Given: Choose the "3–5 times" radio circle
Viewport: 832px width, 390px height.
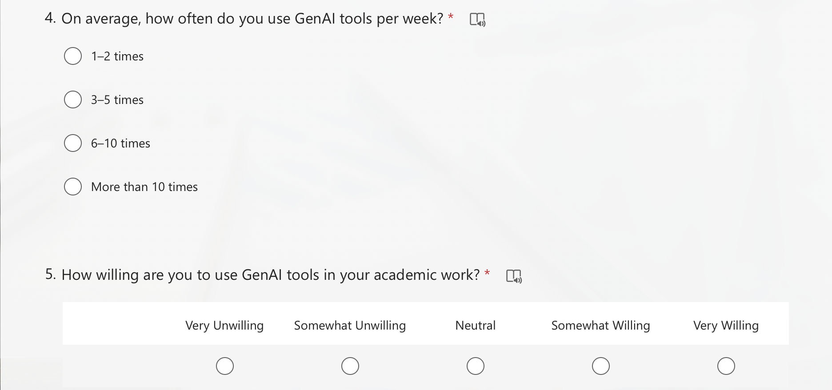Looking at the screenshot, I should click(73, 99).
